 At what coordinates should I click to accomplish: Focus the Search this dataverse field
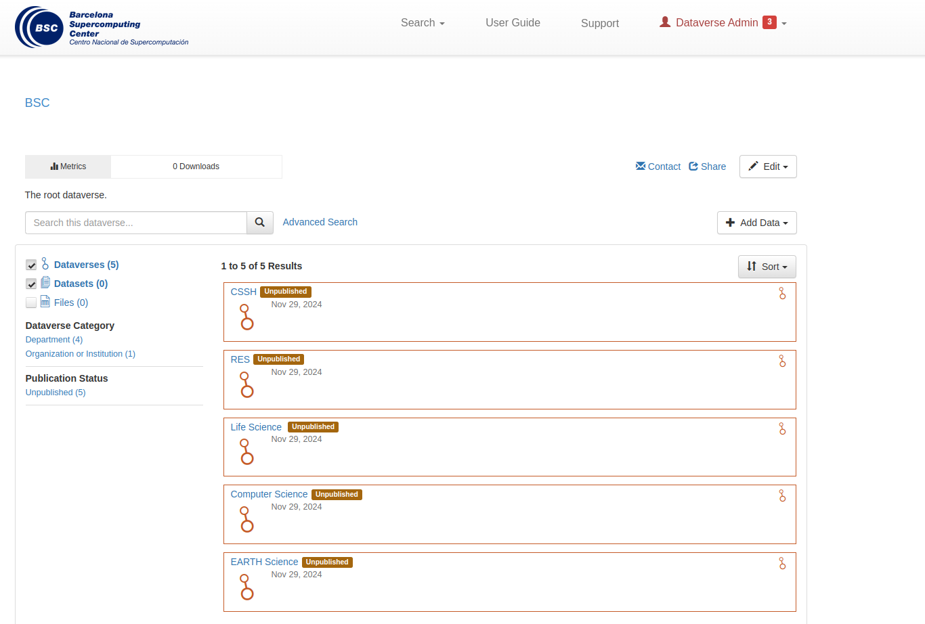tap(136, 223)
